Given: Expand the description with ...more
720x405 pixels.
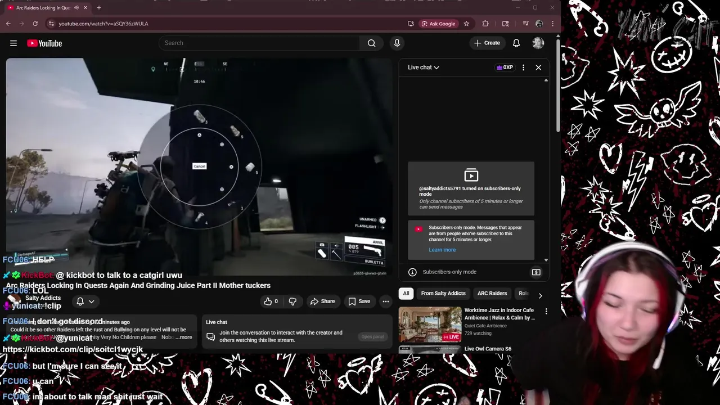Looking at the screenshot, I should click(x=183, y=337).
